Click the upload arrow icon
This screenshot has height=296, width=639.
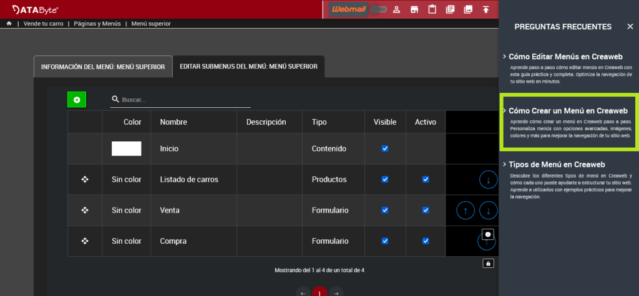point(486,9)
